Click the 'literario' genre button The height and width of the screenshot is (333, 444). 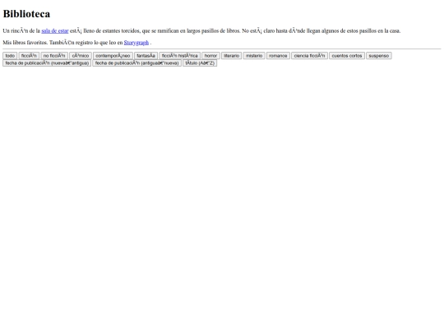click(x=231, y=56)
